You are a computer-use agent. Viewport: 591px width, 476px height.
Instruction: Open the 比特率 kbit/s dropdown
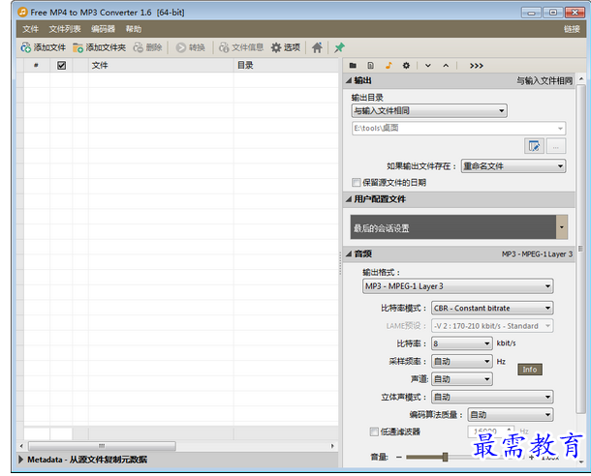tap(462, 343)
